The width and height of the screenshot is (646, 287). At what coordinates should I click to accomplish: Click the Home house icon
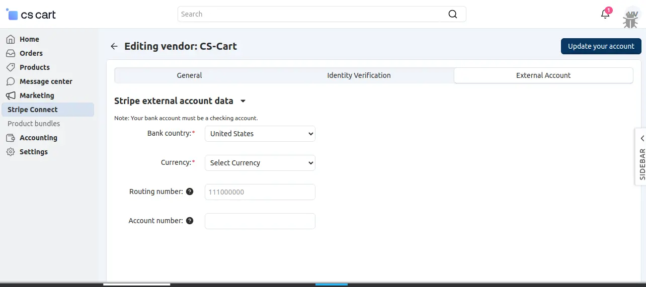[x=11, y=39]
